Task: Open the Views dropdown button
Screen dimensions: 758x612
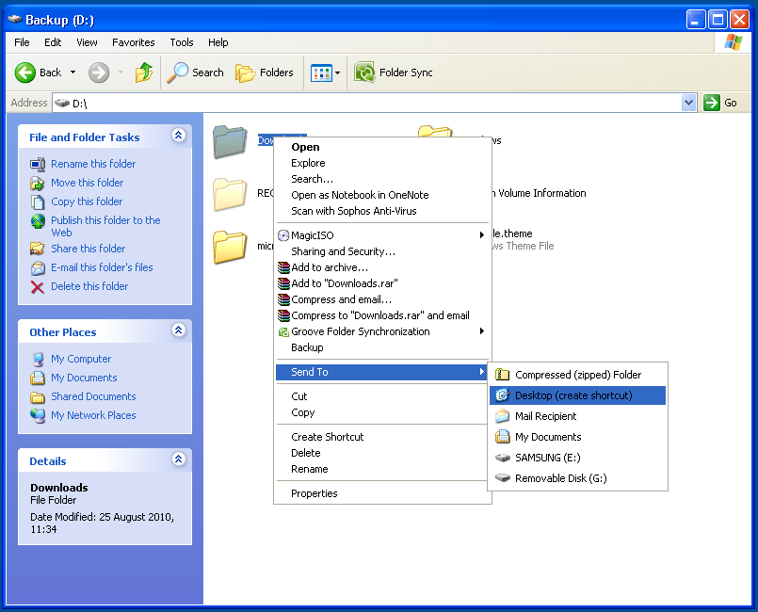Action: click(x=326, y=72)
